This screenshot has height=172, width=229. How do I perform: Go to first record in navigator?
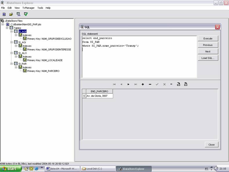pos(114,84)
